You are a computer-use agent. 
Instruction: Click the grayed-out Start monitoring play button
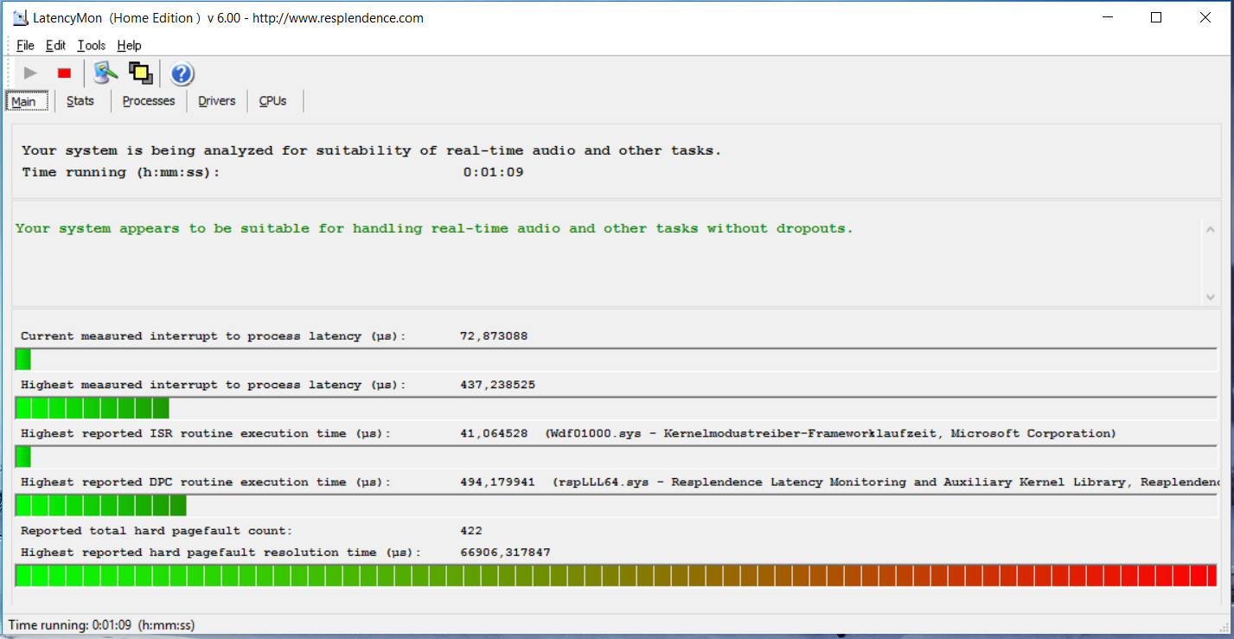pos(30,73)
